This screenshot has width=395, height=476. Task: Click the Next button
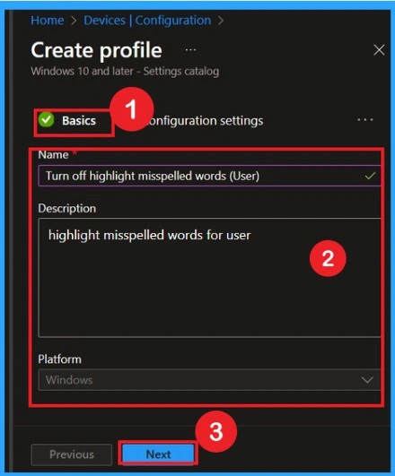pyautogui.click(x=158, y=454)
